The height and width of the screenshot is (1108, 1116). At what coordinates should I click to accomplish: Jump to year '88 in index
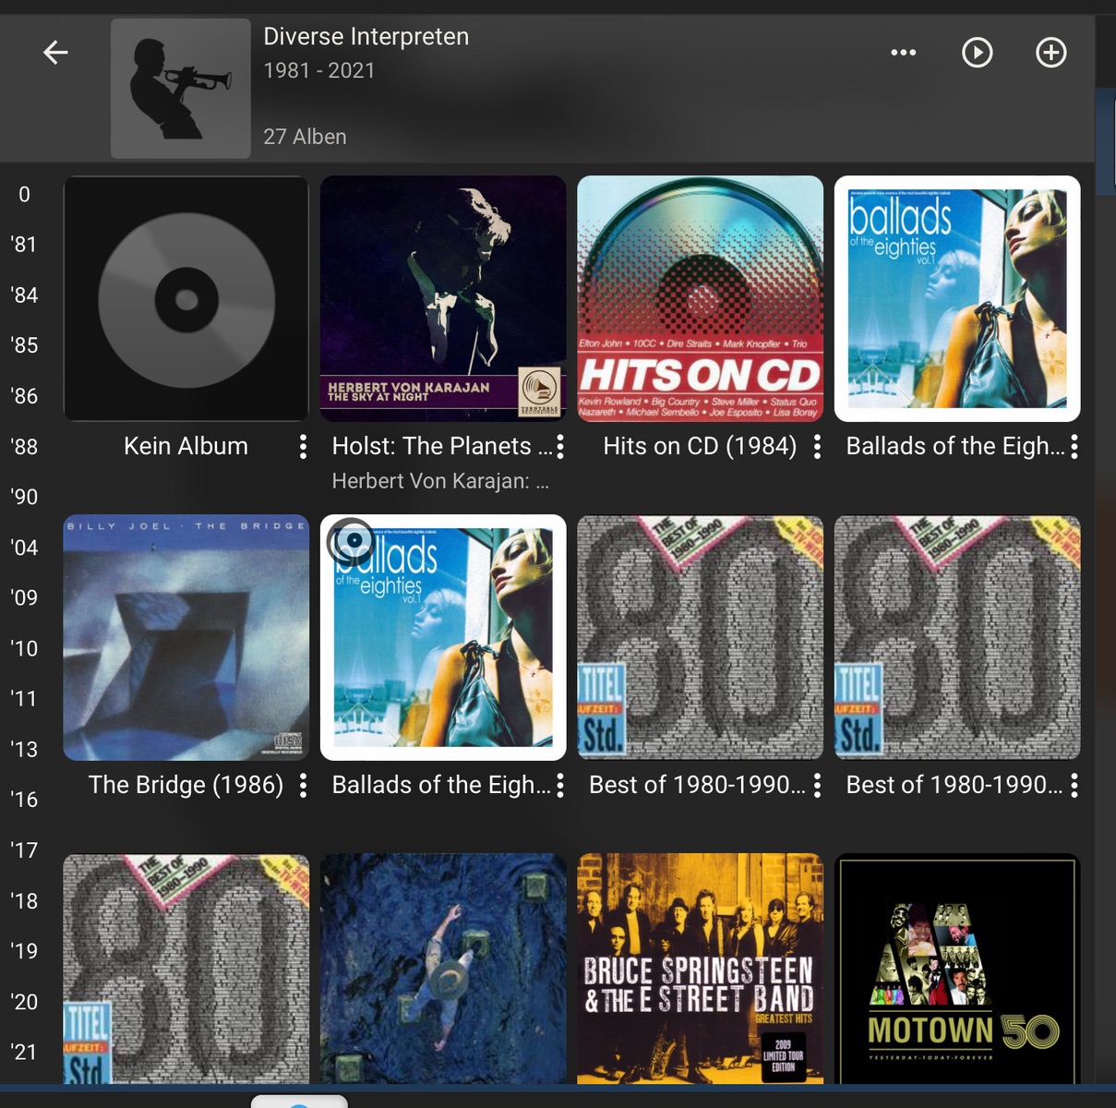click(24, 447)
